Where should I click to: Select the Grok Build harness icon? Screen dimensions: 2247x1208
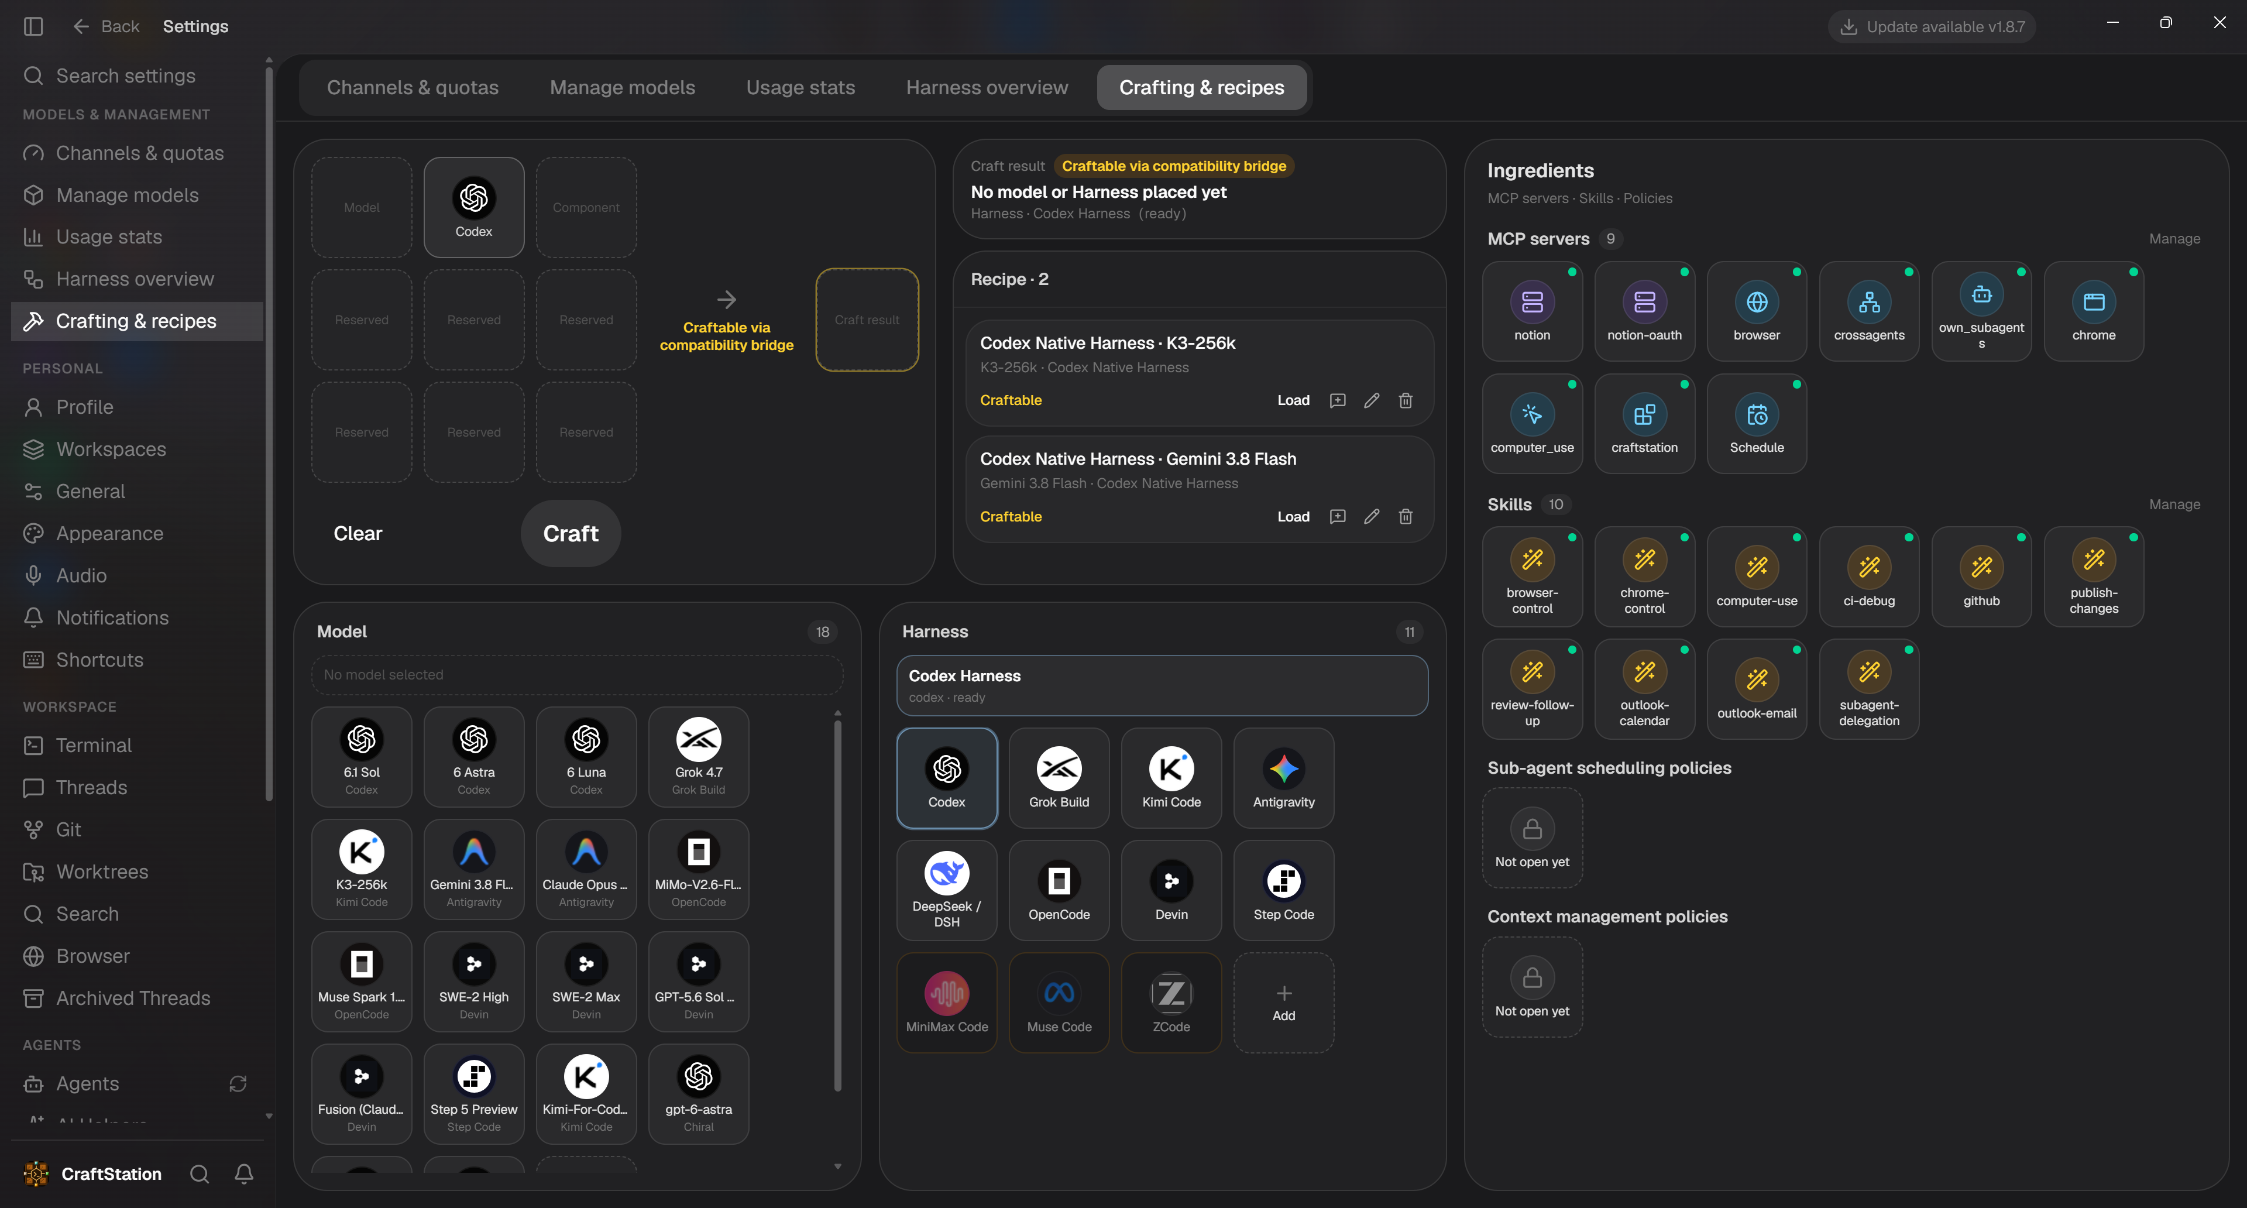tap(1059, 777)
